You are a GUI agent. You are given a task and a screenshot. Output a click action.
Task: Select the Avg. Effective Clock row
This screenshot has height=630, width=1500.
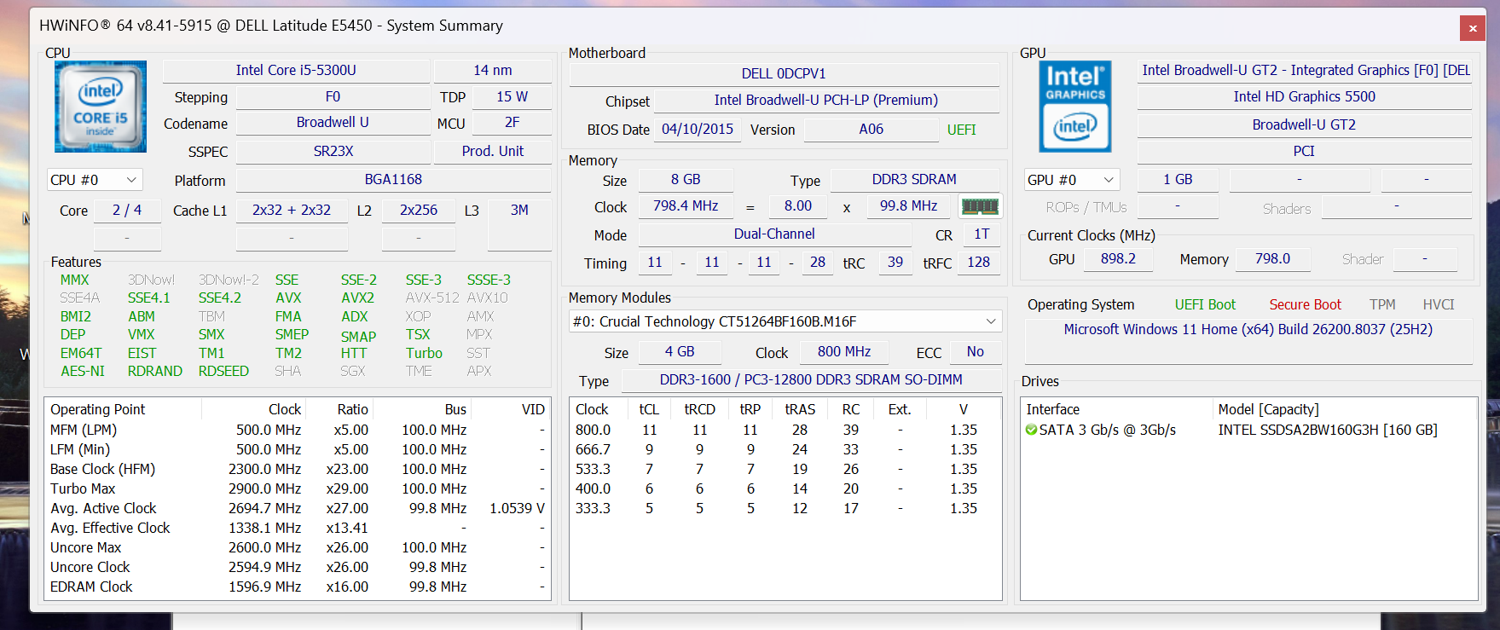click(x=298, y=528)
